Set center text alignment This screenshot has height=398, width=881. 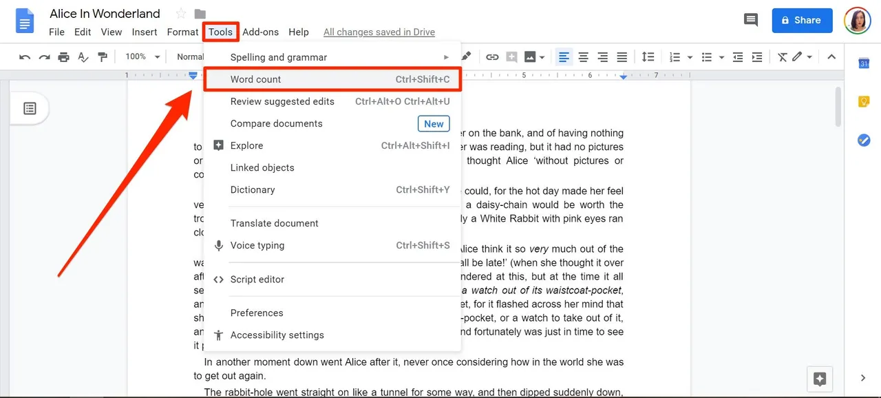(x=583, y=57)
